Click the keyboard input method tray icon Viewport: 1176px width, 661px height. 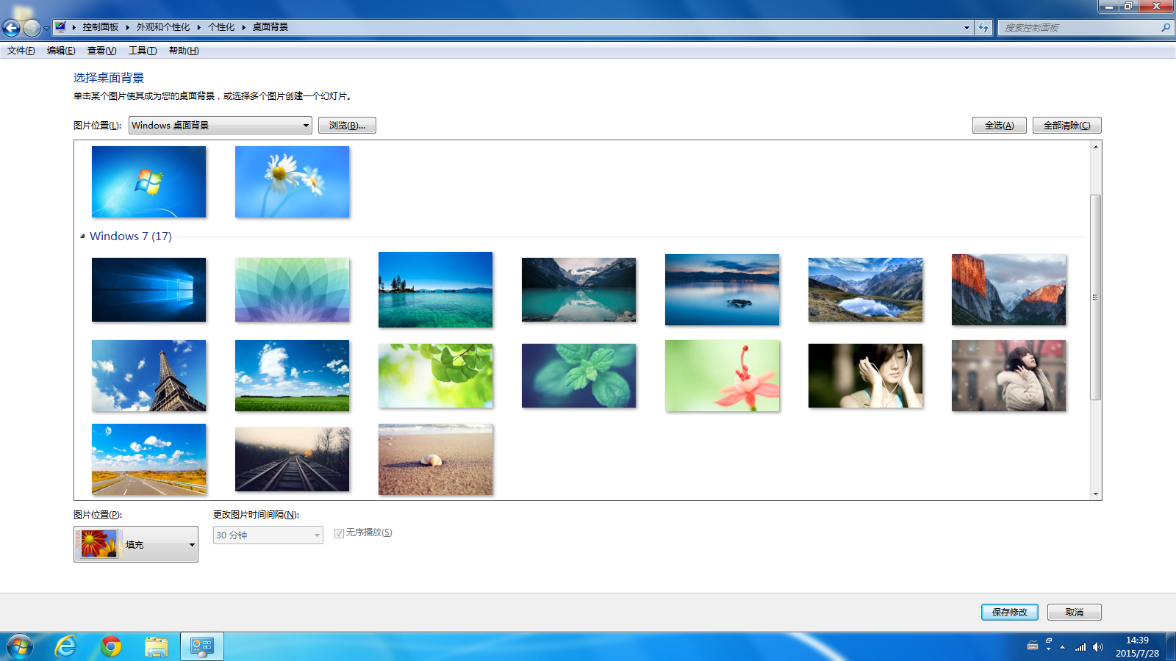1033,646
